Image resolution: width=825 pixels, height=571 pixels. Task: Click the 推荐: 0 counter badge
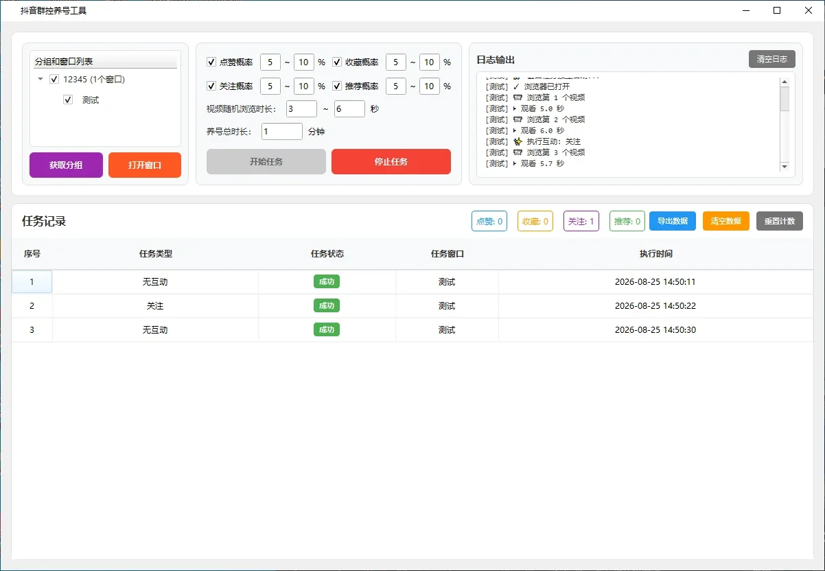pos(627,221)
